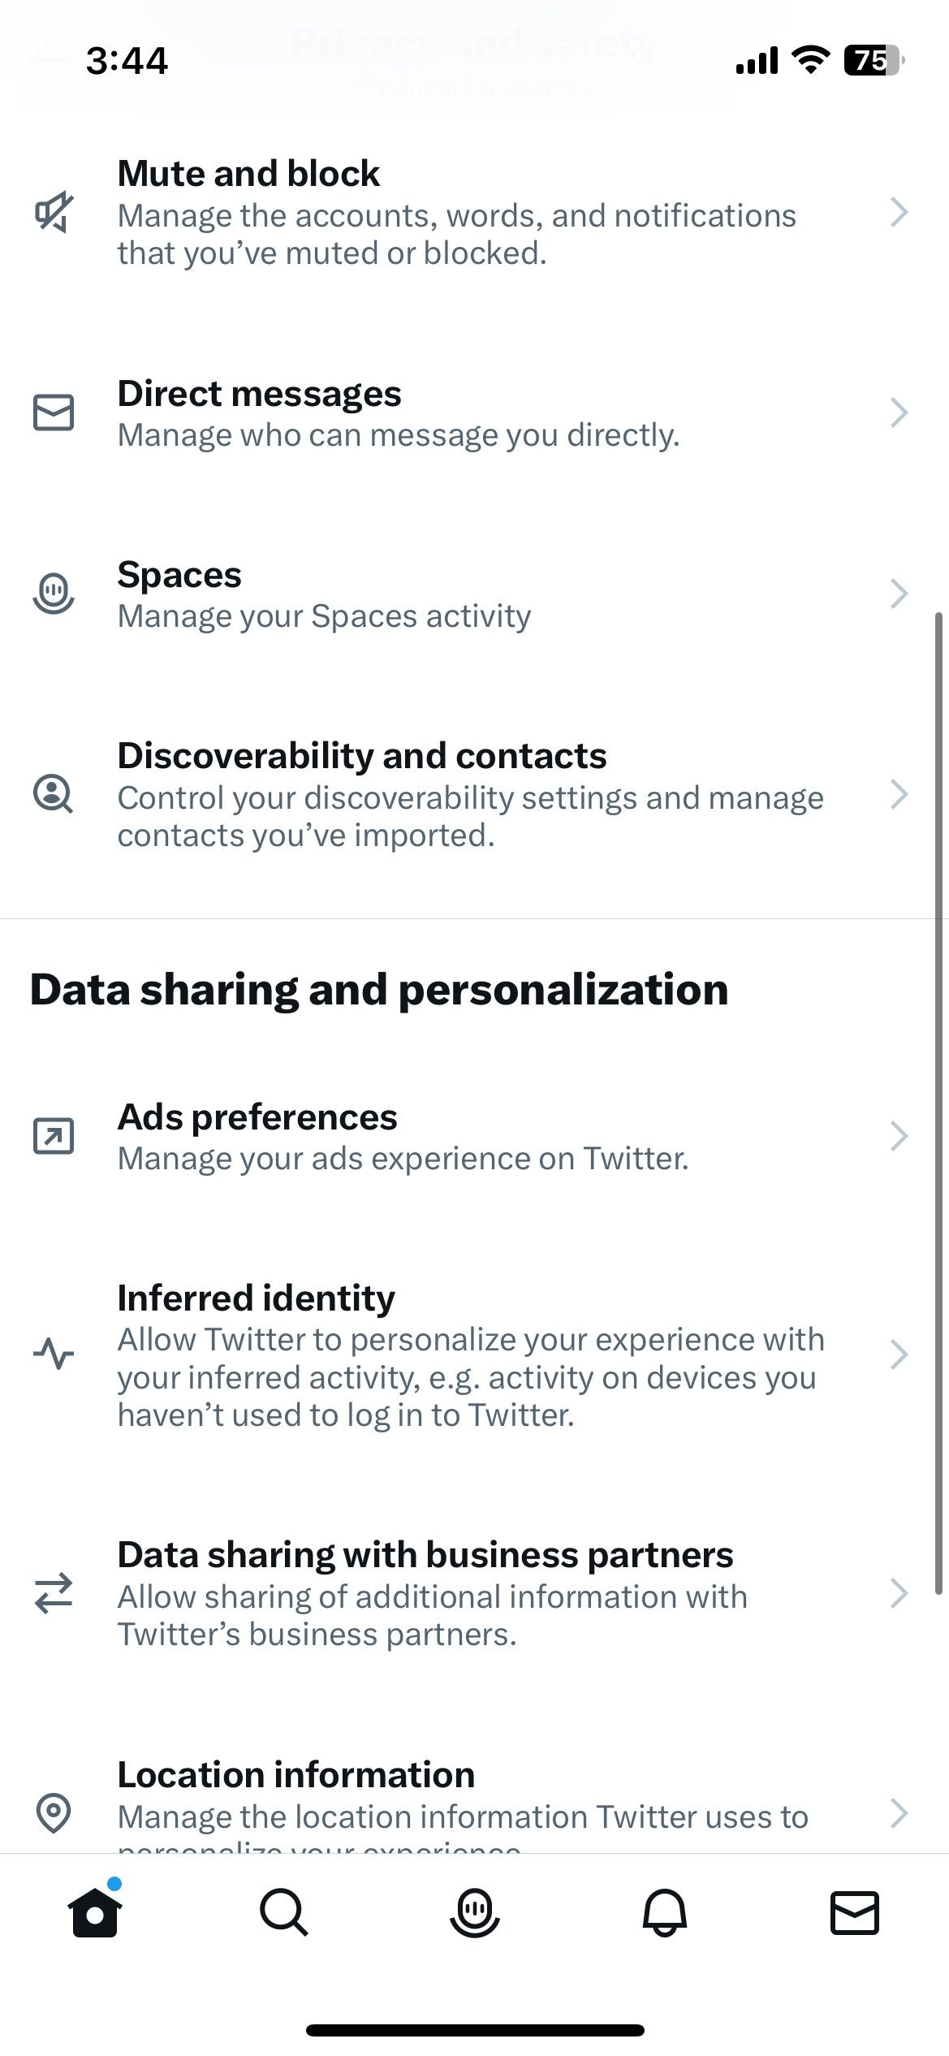Screen dimensions: 949x2056
Task: Tap the Inferred identity activity icon
Action: (54, 1354)
